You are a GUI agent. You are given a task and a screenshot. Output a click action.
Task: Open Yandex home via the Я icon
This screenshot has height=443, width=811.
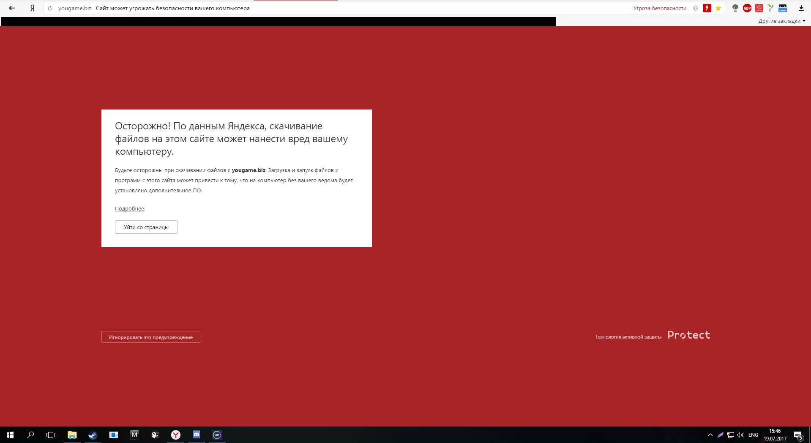(x=32, y=8)
